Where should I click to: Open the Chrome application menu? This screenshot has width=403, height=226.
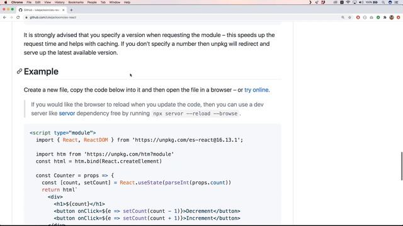click(x=17, y=3)
